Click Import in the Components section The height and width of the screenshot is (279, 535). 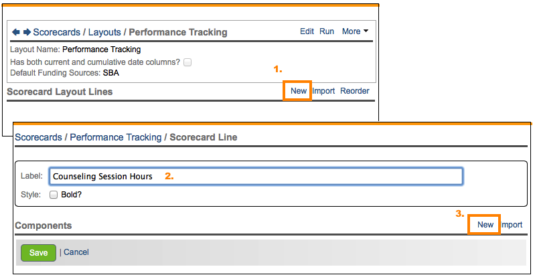[x=512, y=225]
